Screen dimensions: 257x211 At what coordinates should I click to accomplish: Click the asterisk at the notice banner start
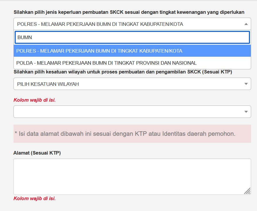click(16, 134)
